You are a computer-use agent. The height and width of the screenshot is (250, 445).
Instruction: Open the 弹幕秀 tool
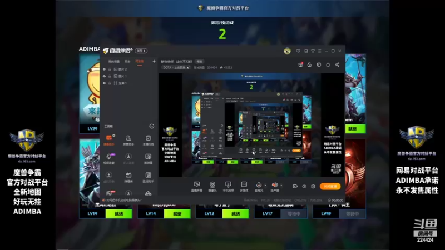[x=128, y=177]
